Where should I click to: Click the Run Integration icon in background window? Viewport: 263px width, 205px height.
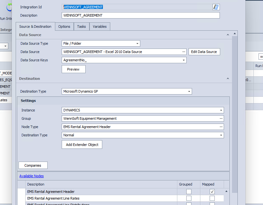coord(9,8)
